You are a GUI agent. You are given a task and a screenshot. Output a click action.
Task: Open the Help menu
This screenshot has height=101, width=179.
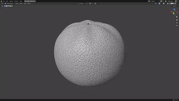coord(21,1)
